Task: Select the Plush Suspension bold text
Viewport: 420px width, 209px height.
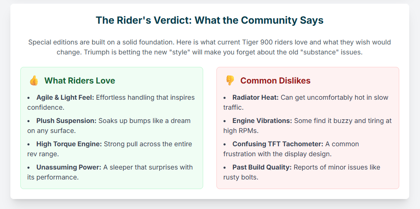Action: (66, 121)
